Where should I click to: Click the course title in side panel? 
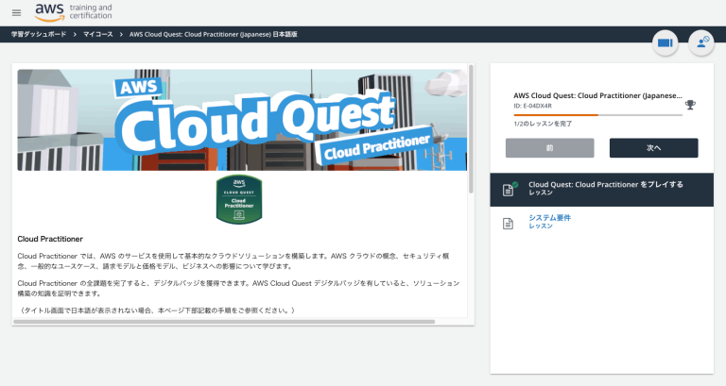click(x=597, y=95)
